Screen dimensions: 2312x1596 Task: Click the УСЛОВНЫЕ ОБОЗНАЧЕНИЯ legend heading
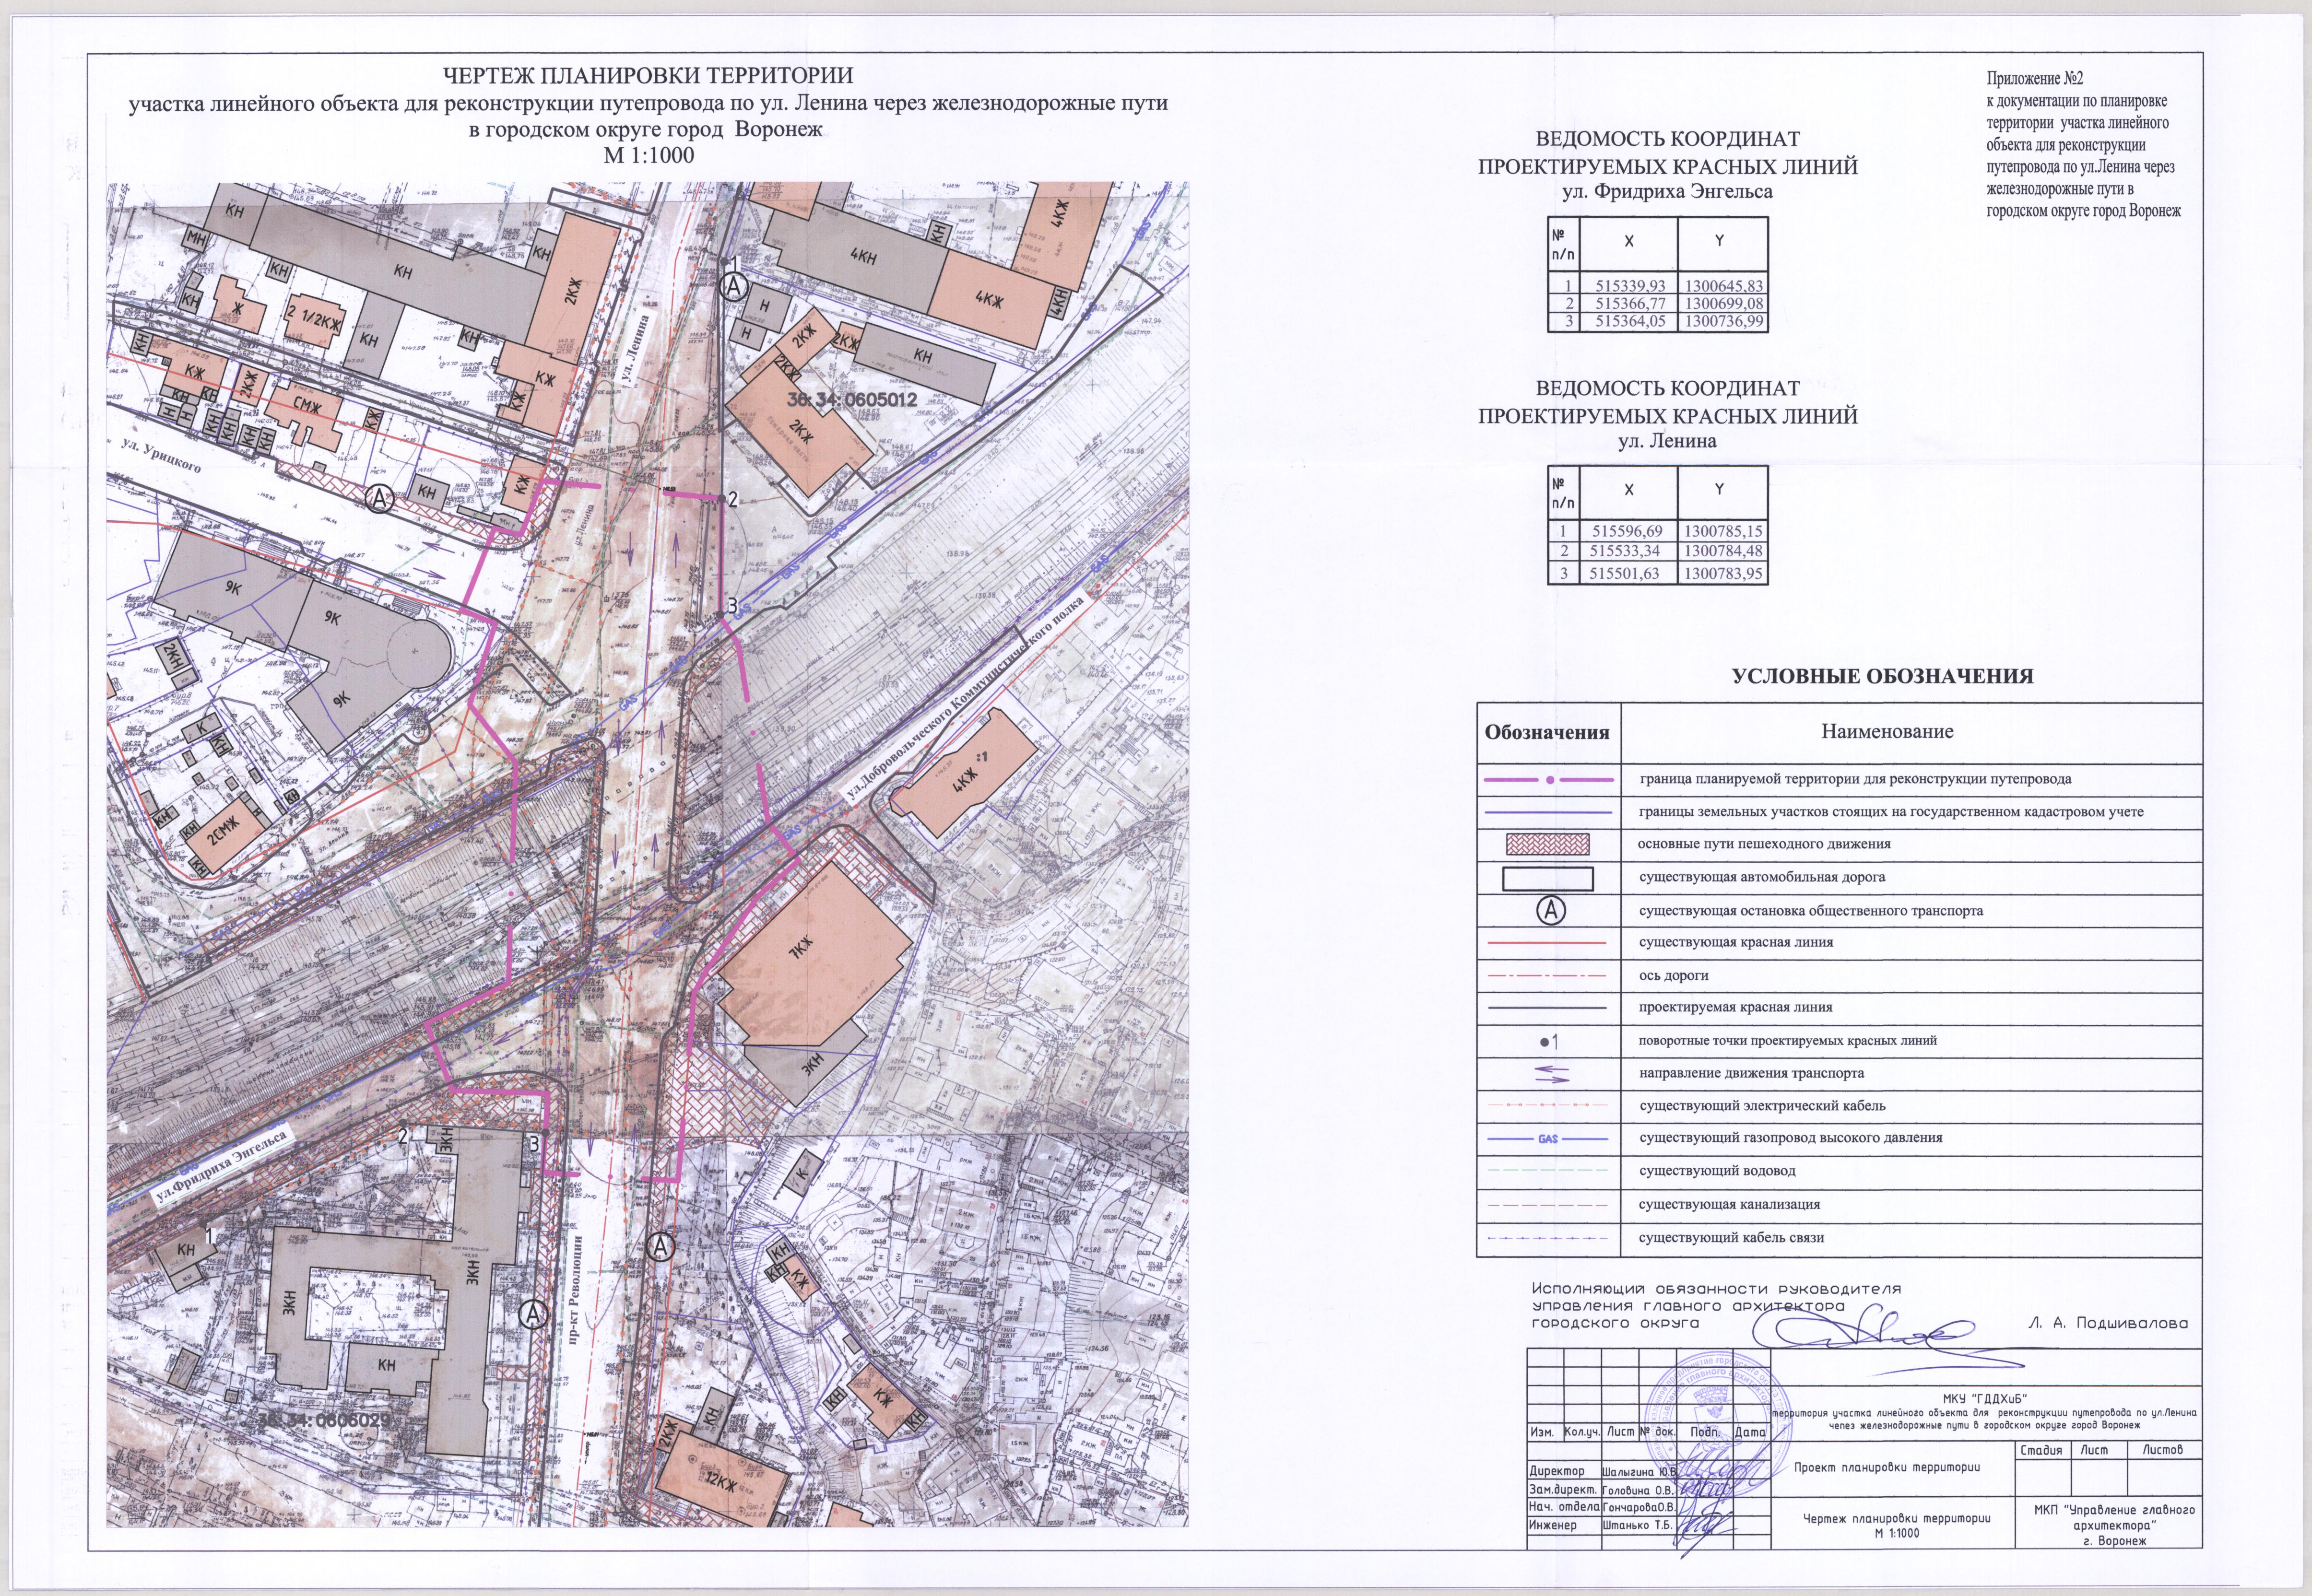pyautogui.click(x=1882, y=676)
